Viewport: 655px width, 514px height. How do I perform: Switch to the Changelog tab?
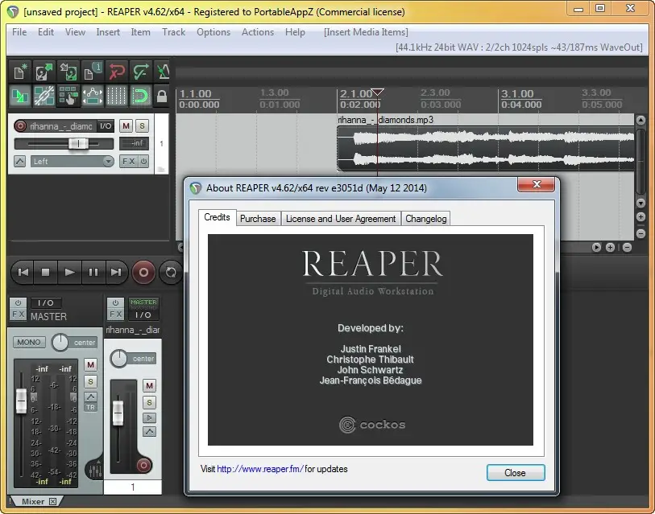(425, 219)
